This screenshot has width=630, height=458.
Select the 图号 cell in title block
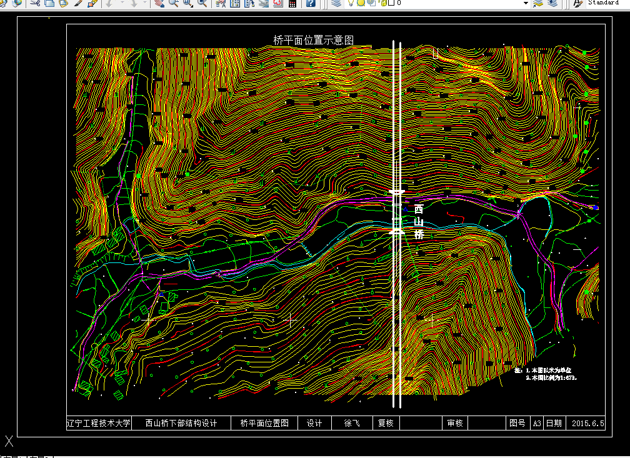[517, 423]
